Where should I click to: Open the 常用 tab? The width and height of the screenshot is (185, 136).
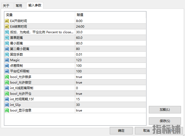point(19,6)
